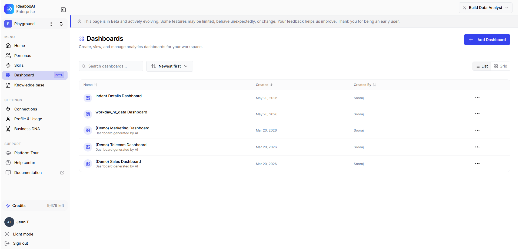Open Connections settings
The height and width of the screenshot is (249, 519).
tap(35, 109)
